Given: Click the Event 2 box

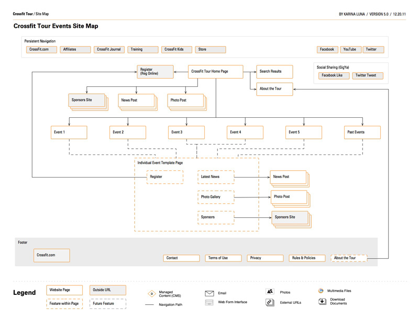Looking at the screenshot, I should (x=128, y=132).
